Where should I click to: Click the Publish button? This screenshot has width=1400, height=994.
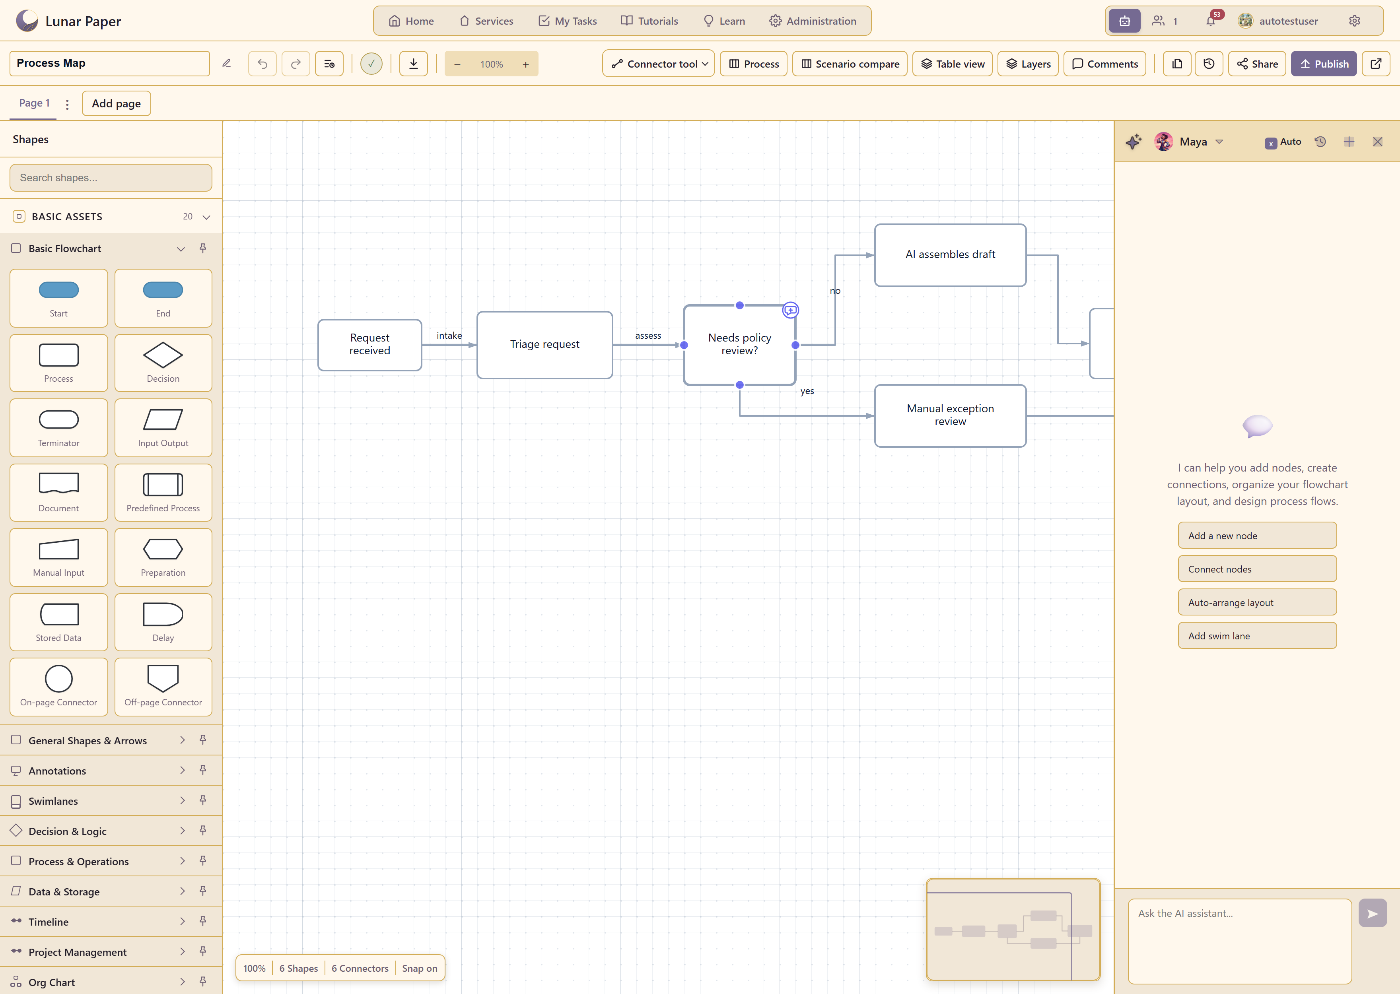tap(1324, 64)
